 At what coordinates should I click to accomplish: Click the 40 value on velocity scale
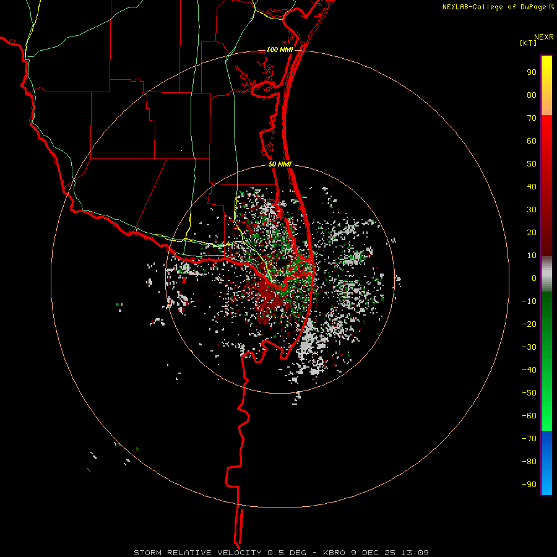pos(532,186)
